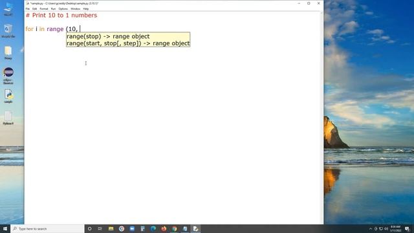Click the 'for' keyword in the code
The image size is (414, 233).
(30, 29)
